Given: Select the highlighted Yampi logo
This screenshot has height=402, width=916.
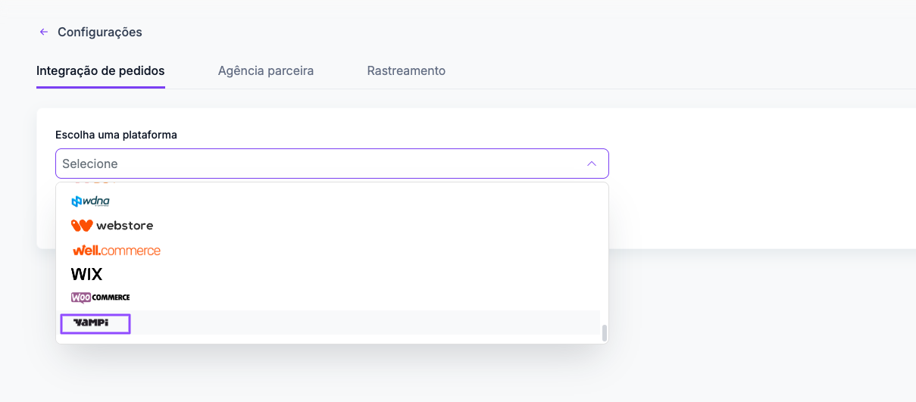Looking at the screenshot, I should (95, 323).
